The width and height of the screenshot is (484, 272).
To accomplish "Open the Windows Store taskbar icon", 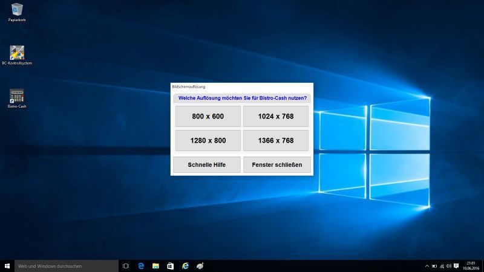I will [171, 266].
